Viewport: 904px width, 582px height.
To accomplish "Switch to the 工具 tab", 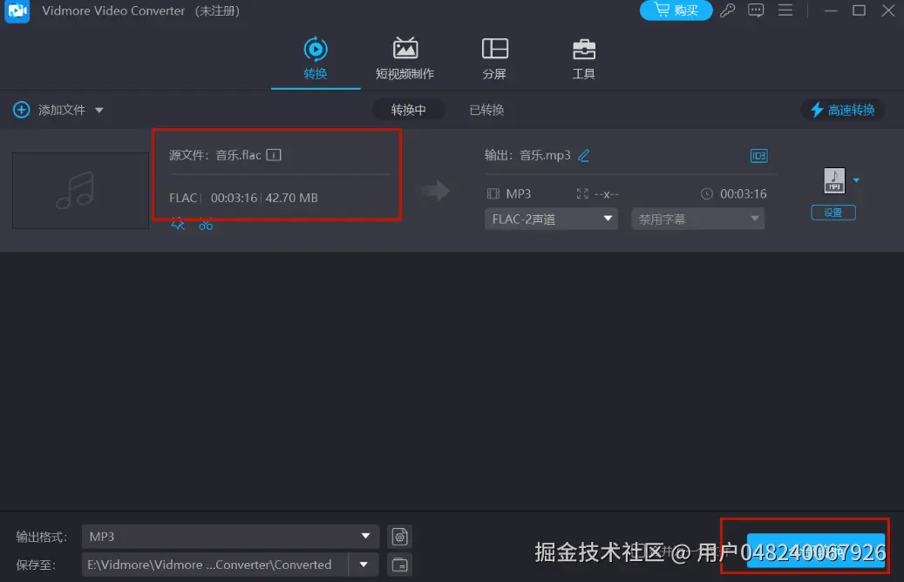I will [x=583, y=58].
